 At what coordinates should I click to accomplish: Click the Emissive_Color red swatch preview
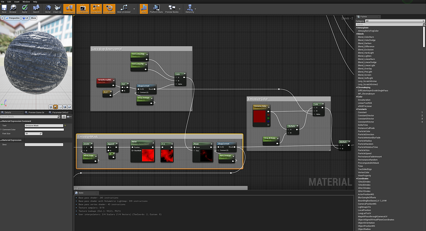(260, 116)
